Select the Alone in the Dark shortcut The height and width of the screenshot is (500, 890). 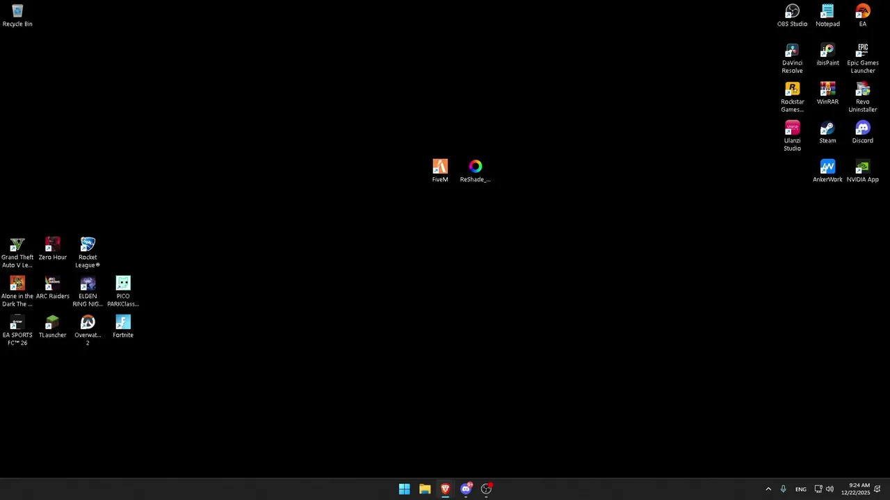coord(17,292)
